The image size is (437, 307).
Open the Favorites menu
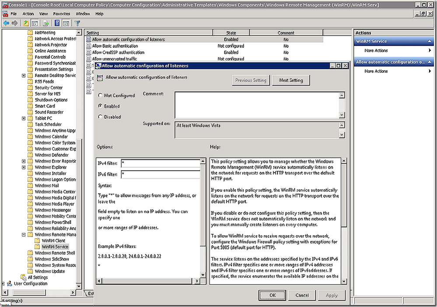(x=62, y=14)
